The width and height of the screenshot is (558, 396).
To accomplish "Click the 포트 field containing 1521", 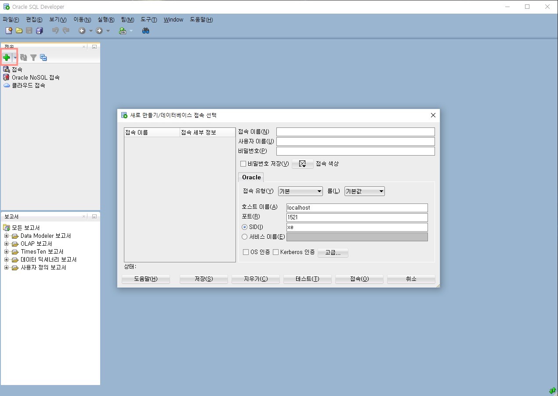I will pyautogui.click(x=357, y=218).
